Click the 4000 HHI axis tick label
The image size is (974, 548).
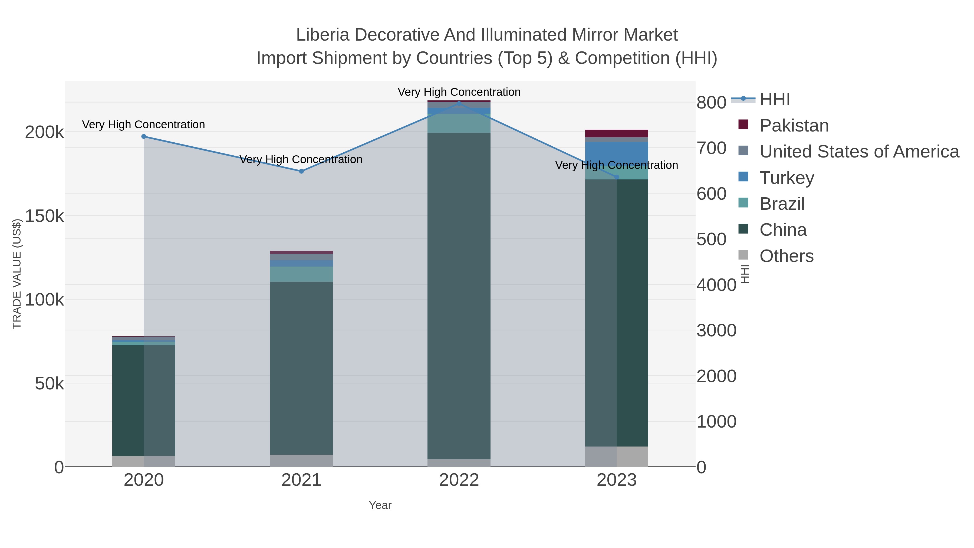716,285
